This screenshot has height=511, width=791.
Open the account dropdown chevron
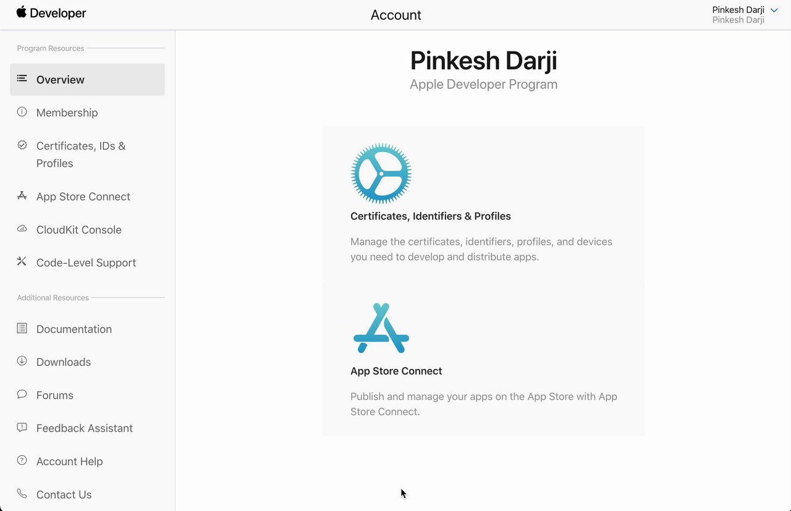[x=774, y=11]
